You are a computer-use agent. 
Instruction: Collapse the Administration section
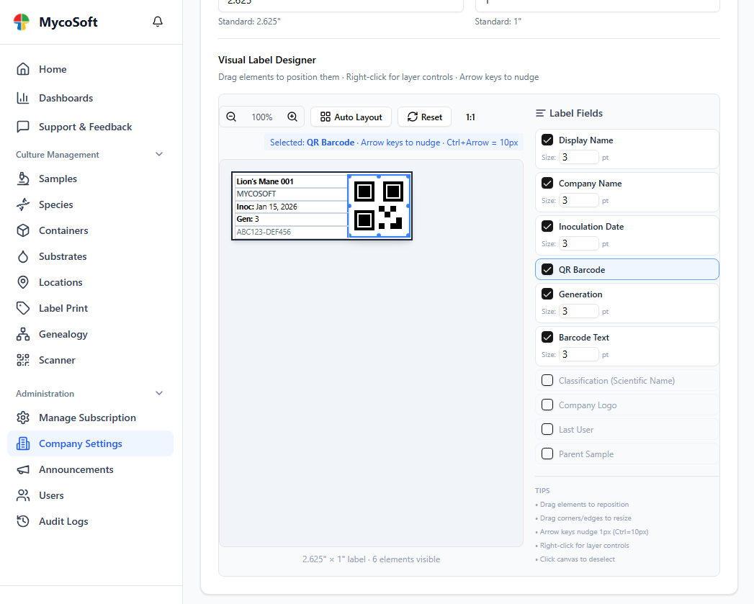159,394
